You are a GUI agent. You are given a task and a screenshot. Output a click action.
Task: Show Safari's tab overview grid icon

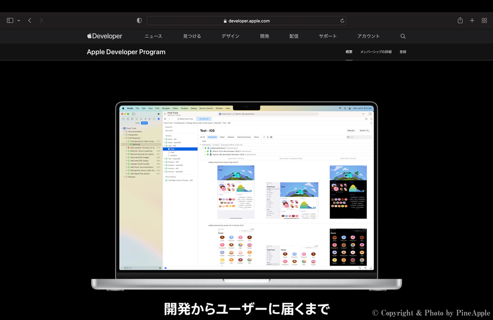coord(484,20)
